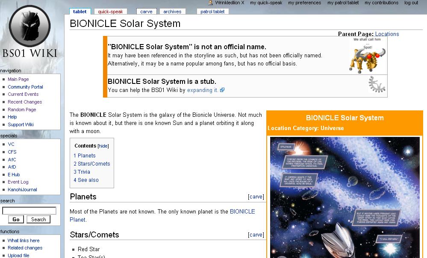Click the BS01 Wiki skull logo

click(30, 26)
